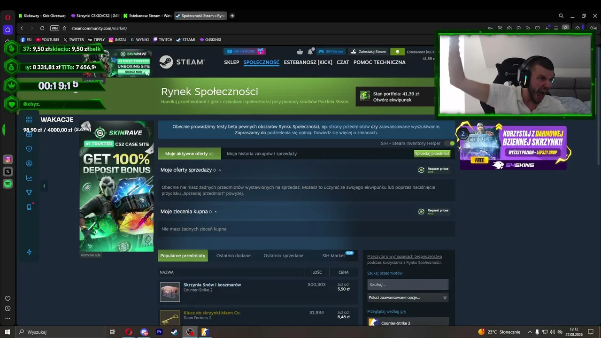Request prices for Moje oferty sprzedaży
Screen dimensions: 601x338
coord(433,169)
